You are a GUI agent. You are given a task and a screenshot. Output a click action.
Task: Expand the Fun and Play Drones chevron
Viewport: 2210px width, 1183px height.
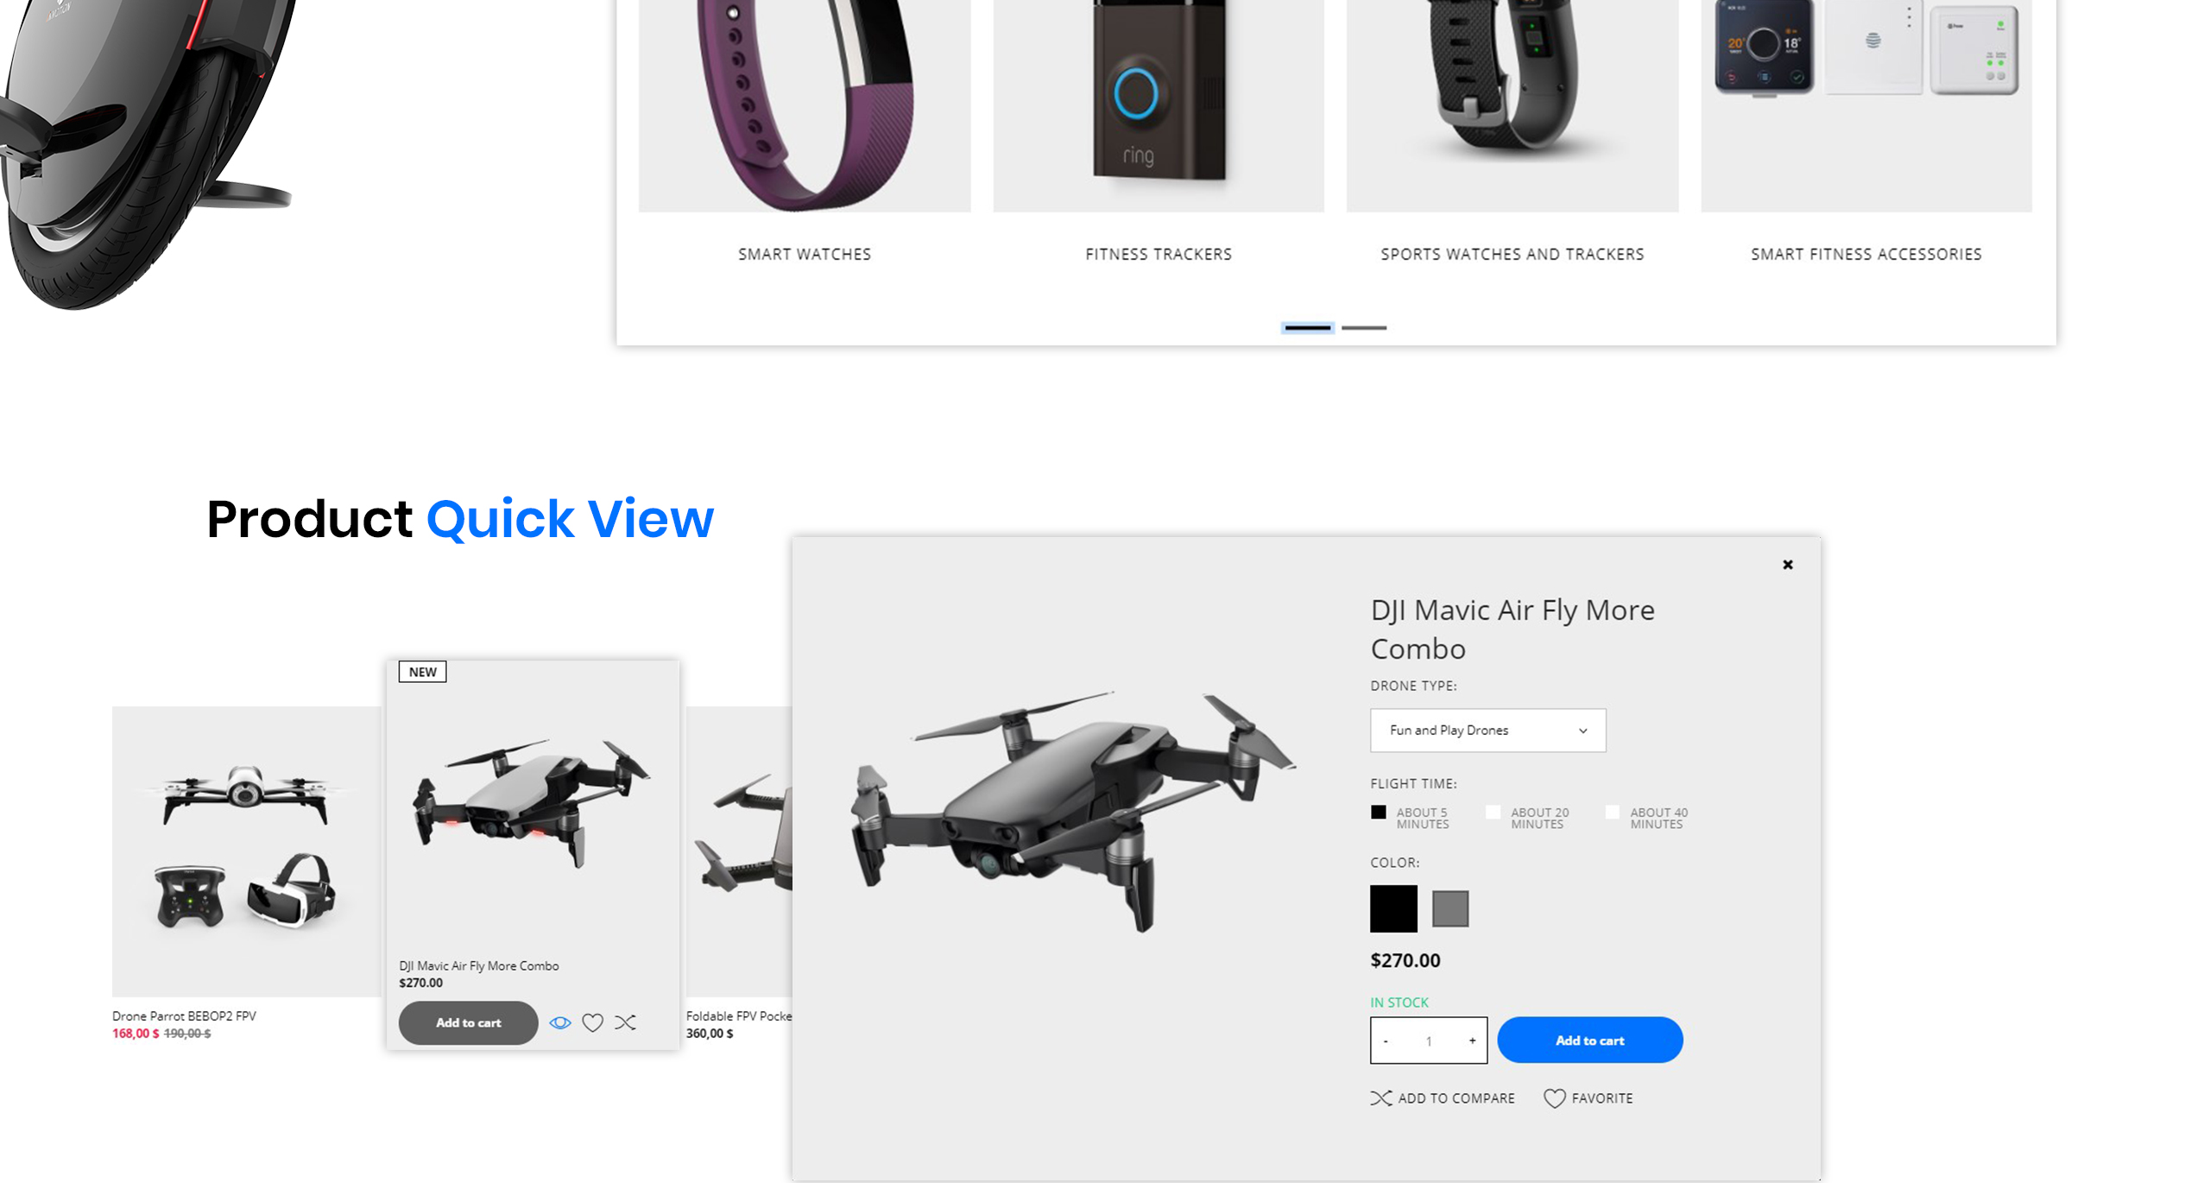[x=1583, y=731]
